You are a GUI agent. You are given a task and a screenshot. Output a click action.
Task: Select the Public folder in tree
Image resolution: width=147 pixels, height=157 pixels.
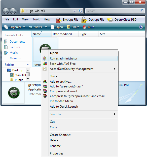pos(19,80)
